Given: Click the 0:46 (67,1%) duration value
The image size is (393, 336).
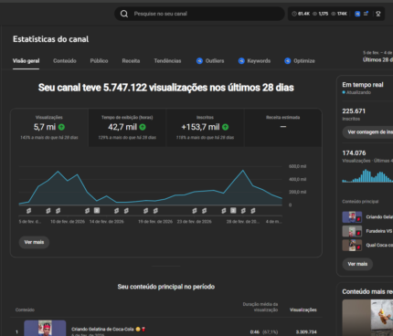Looking at the screenshot, I should [x=264, y=332].
